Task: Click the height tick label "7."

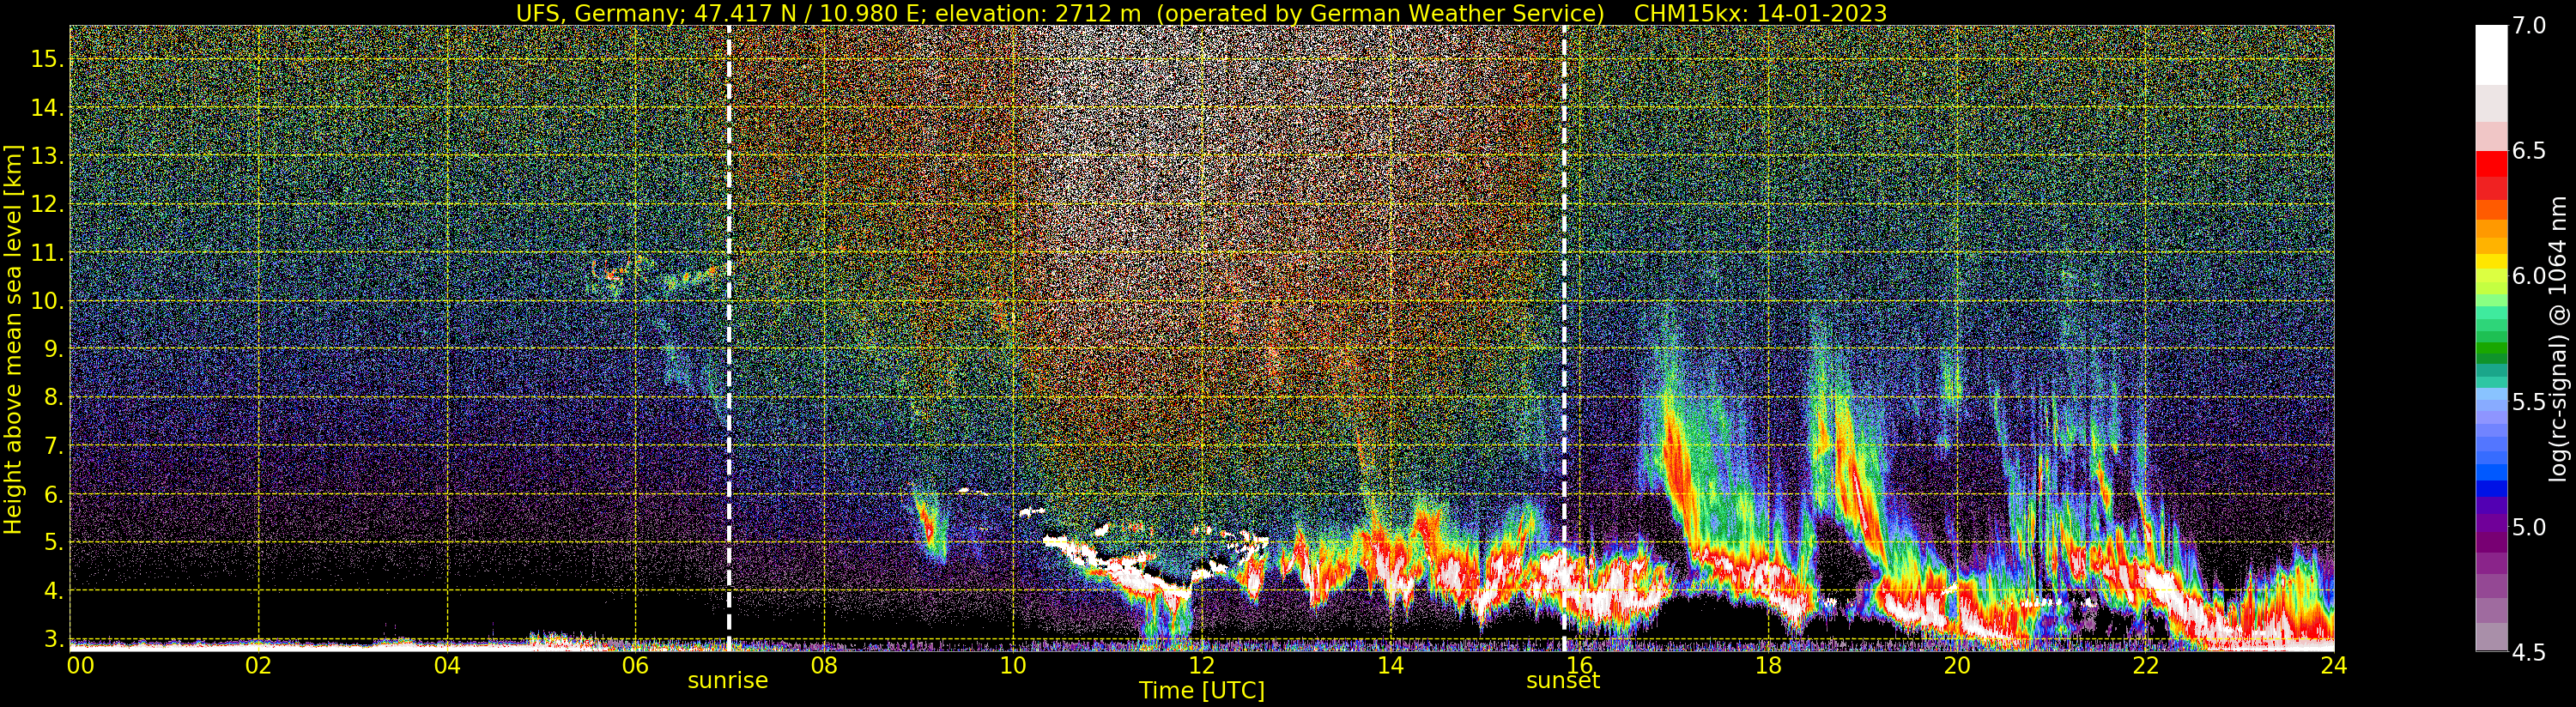Action: pyautogui.click(x=52, y=446)
